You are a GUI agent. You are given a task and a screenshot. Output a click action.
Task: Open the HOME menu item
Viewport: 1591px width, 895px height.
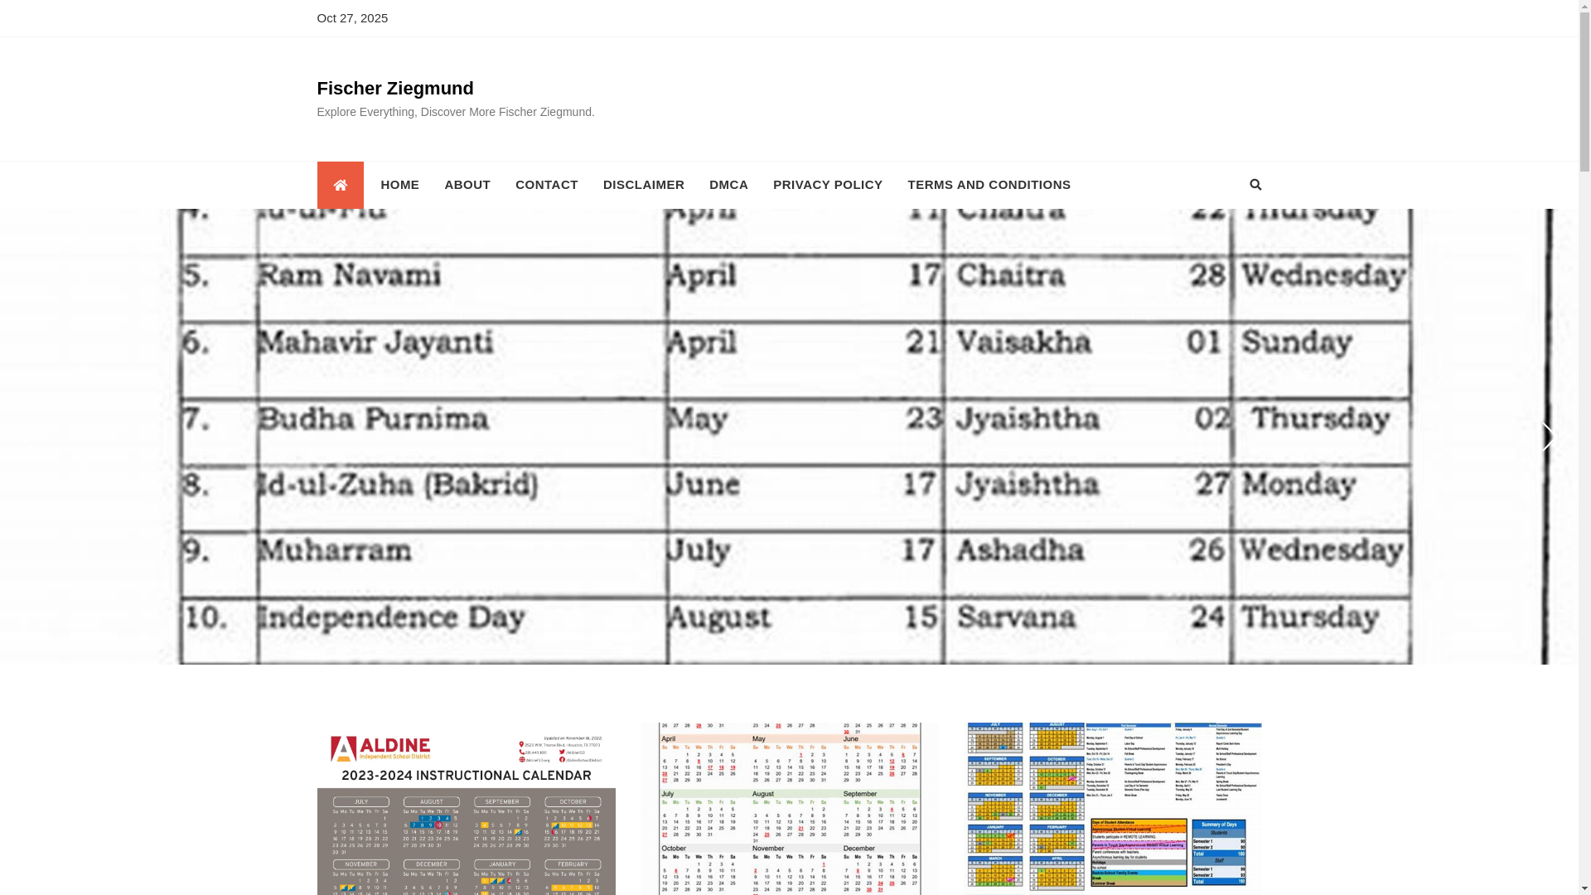399,185
